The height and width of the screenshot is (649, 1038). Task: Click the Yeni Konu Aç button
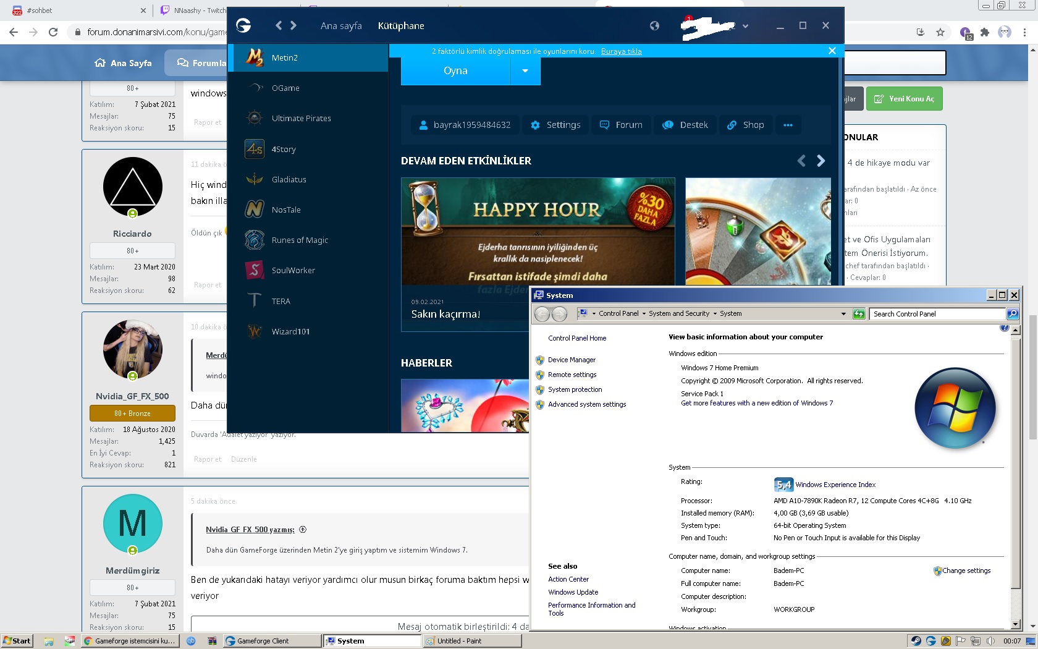pyautogui.click(x=905, y=99)
